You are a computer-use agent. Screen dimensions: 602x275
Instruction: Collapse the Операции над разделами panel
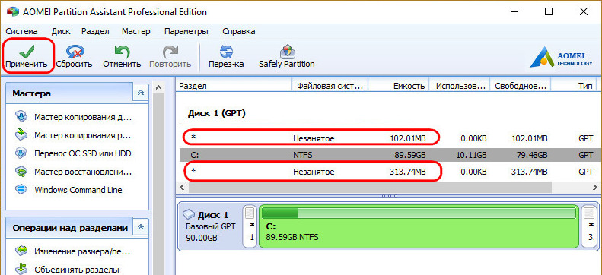point(141,227)
